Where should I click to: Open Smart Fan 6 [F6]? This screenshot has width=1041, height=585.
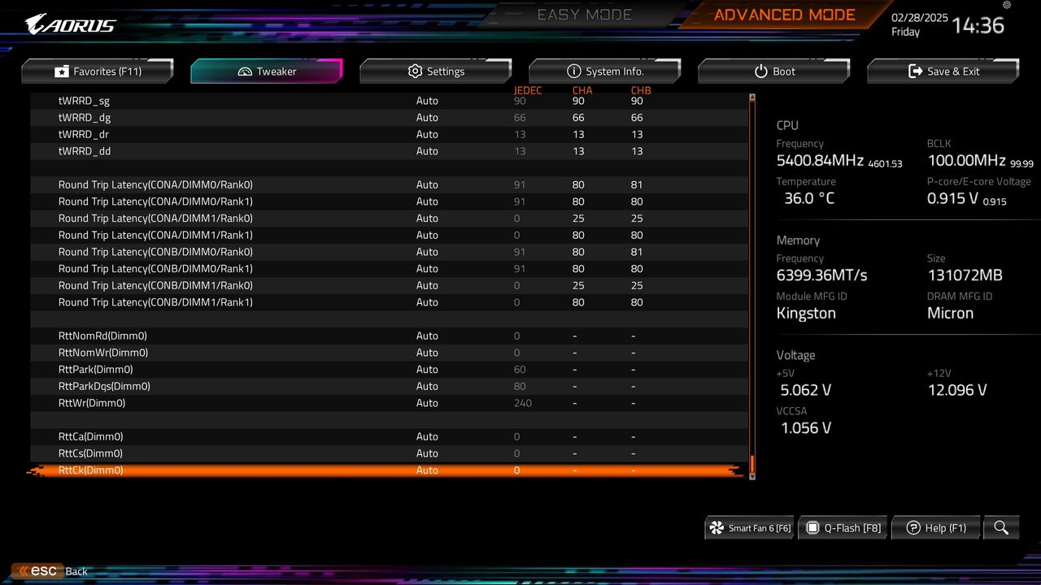point(750,528)
